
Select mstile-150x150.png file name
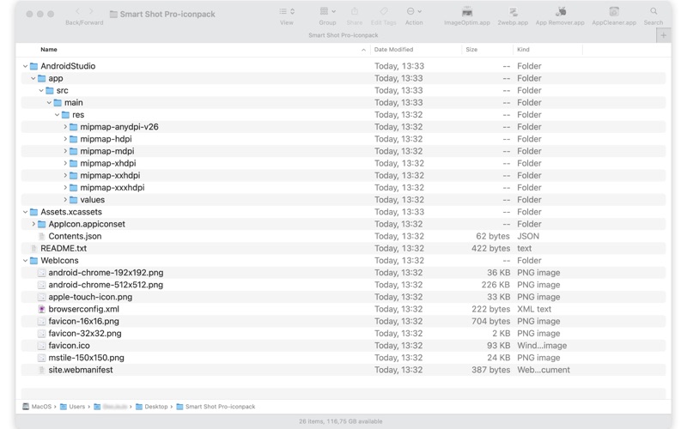point(87,358)
